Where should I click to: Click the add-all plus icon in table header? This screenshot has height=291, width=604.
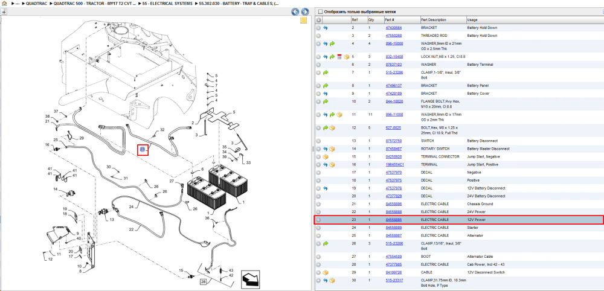point(318,20)
